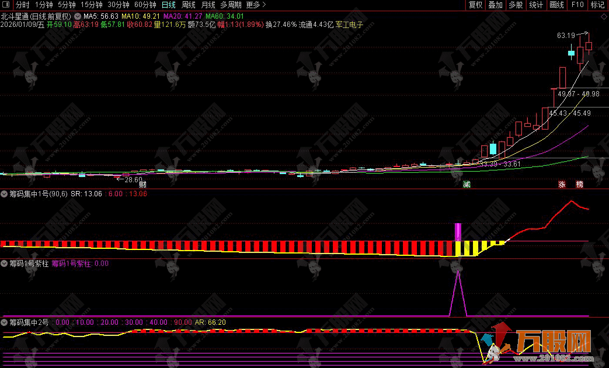
Task: Open the 标记 marking tool
Action: [597, 5]
